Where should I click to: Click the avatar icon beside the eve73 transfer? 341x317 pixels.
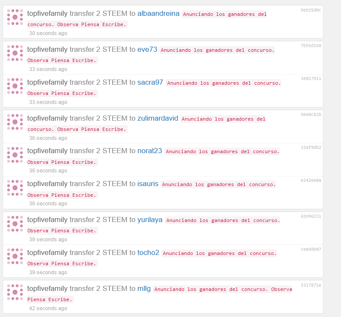(15, 53)
